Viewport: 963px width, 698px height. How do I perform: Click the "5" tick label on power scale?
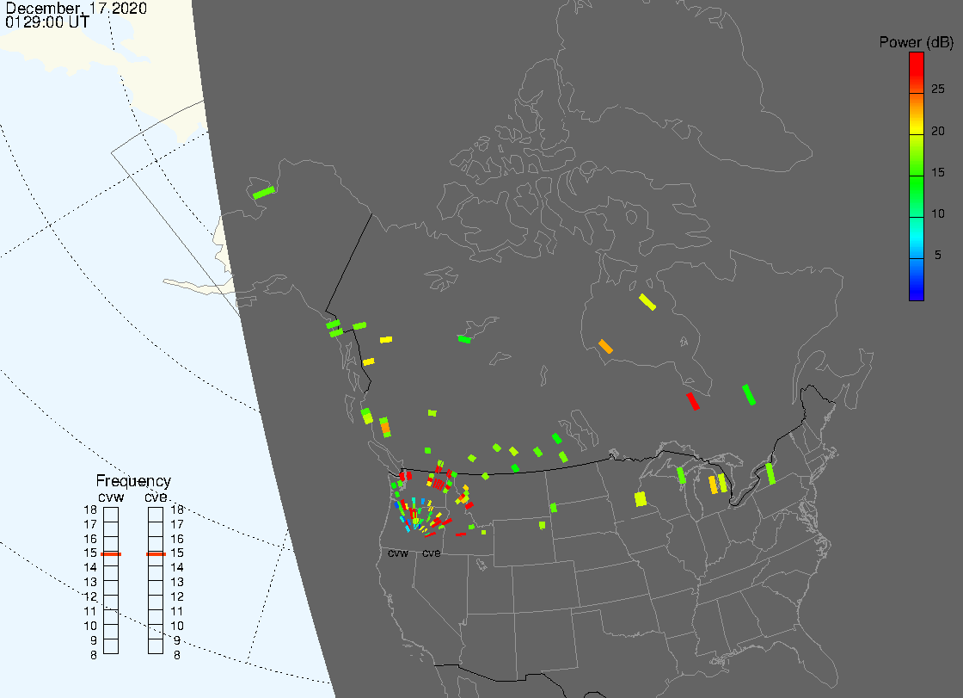(937, 255)
